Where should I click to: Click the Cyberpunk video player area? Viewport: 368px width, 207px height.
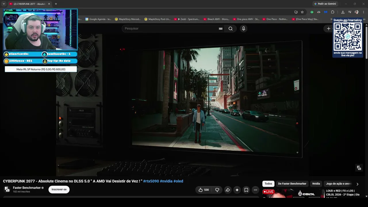[x=183, y=105]
